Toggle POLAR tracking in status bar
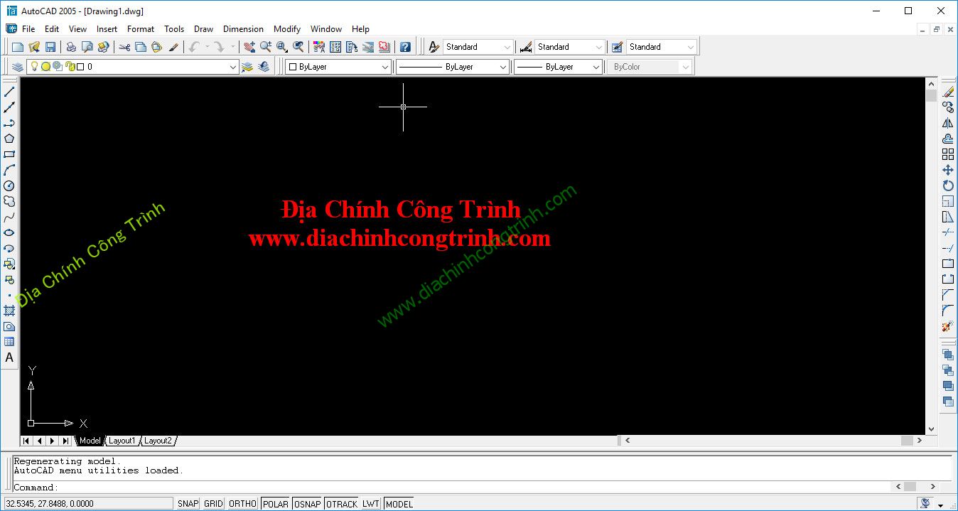This screenshot has width=958, height=511. [276, 504]
